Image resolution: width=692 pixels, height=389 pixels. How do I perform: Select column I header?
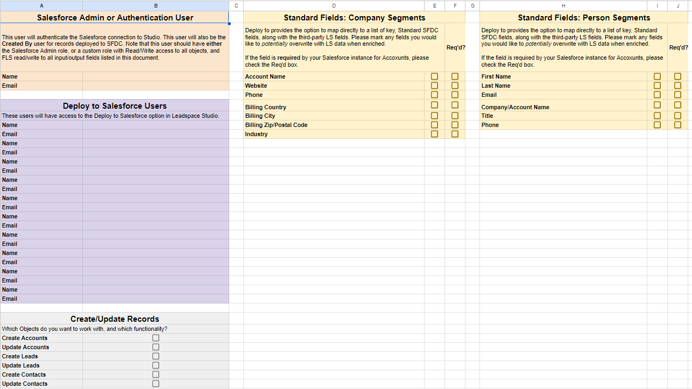point(657,5)
